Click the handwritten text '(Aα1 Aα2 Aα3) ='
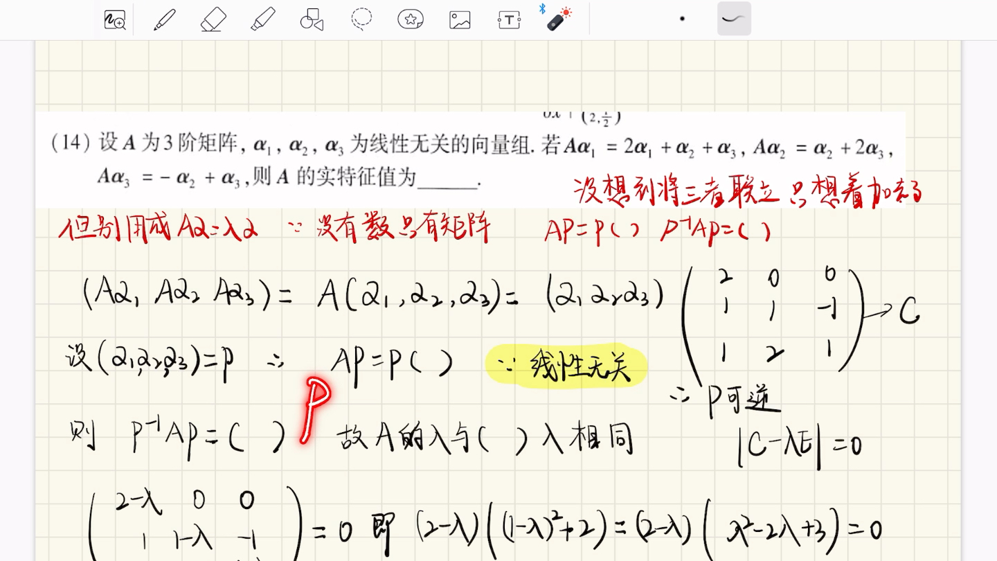The height and width of the screenshot is (561, 997). coord(187,294)
